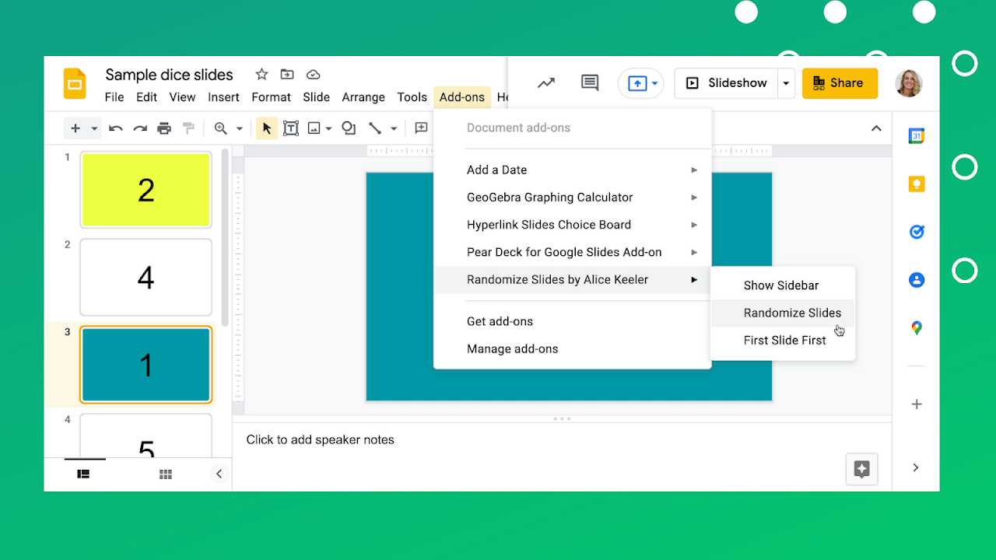Open Google Calendar side panel icon

[917, 136]
